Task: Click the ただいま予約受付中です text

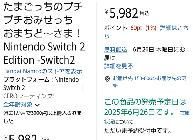Action: 138,131
